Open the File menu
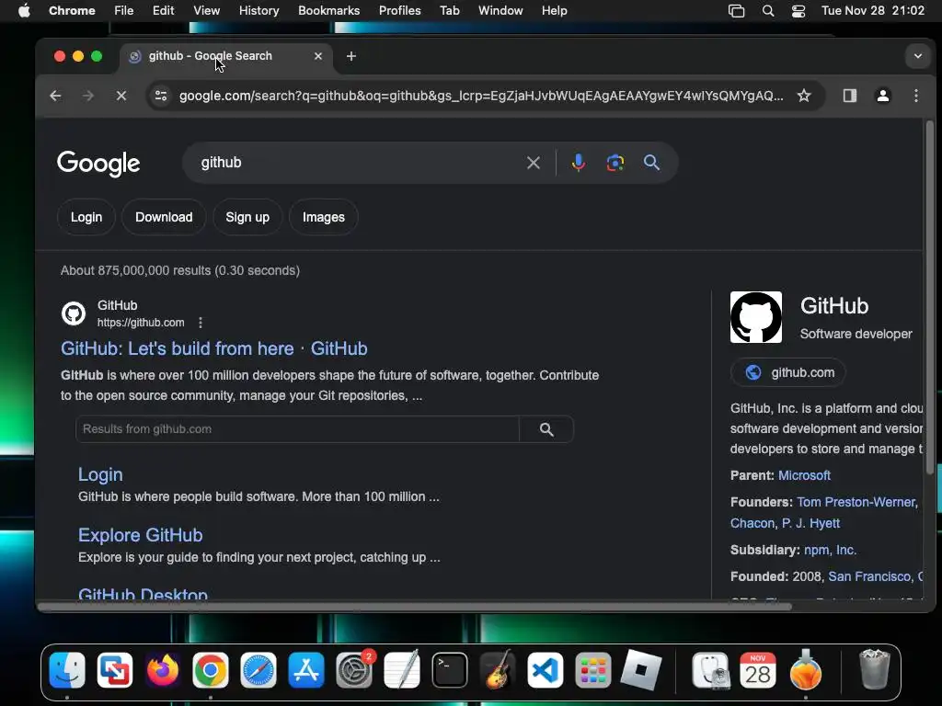This screenshot has height=706, width=942. coord(124,11)
